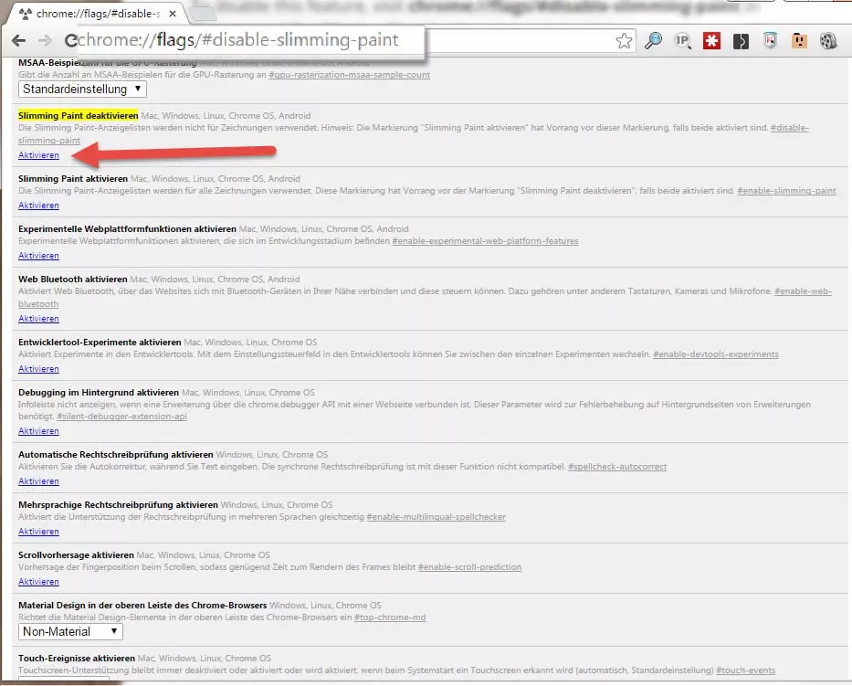Image resolution: width=852 pixels, height=686 pixels.
Task: Click the #enable-scroll-prediction anchor link
Action: pos(469,567)
